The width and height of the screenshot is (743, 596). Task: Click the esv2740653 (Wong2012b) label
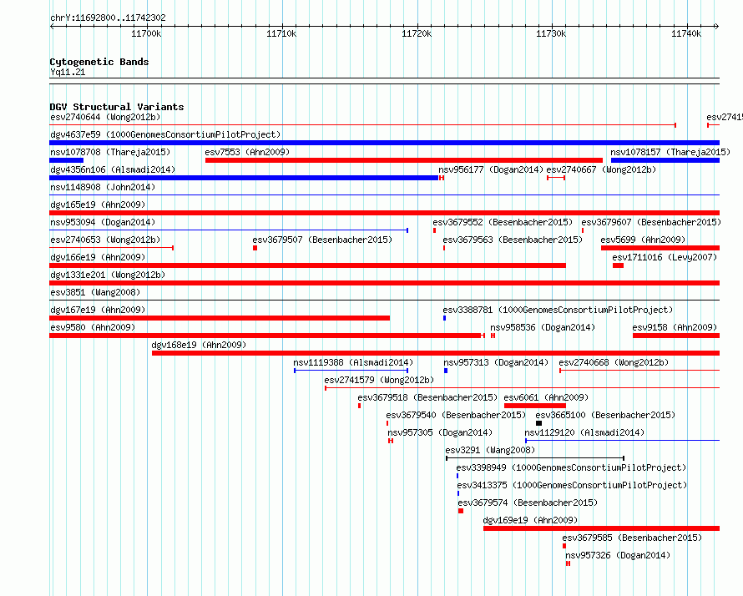tap(105, 240)
